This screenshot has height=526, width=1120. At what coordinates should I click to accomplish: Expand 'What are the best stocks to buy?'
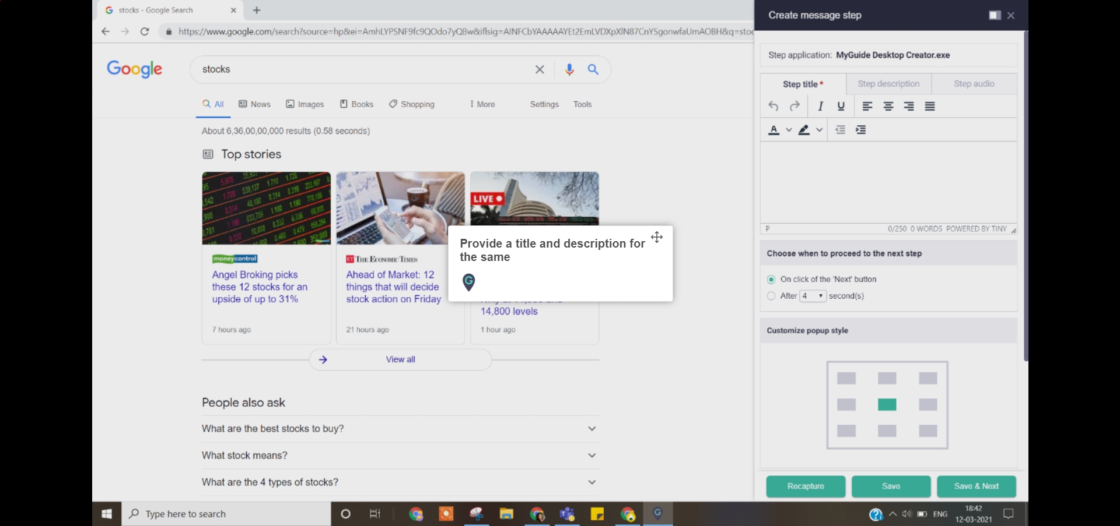coord(400,429)
